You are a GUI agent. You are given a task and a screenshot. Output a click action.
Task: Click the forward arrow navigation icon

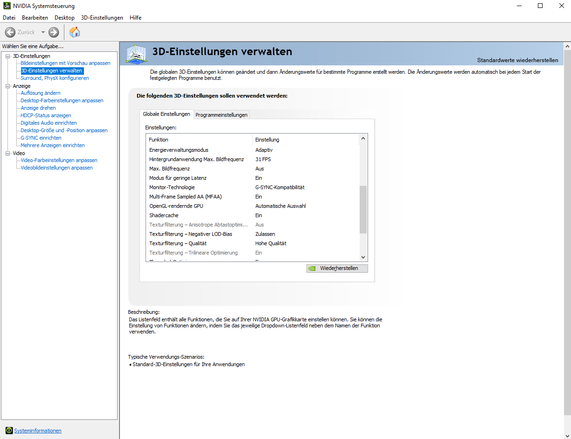[54, 32]
